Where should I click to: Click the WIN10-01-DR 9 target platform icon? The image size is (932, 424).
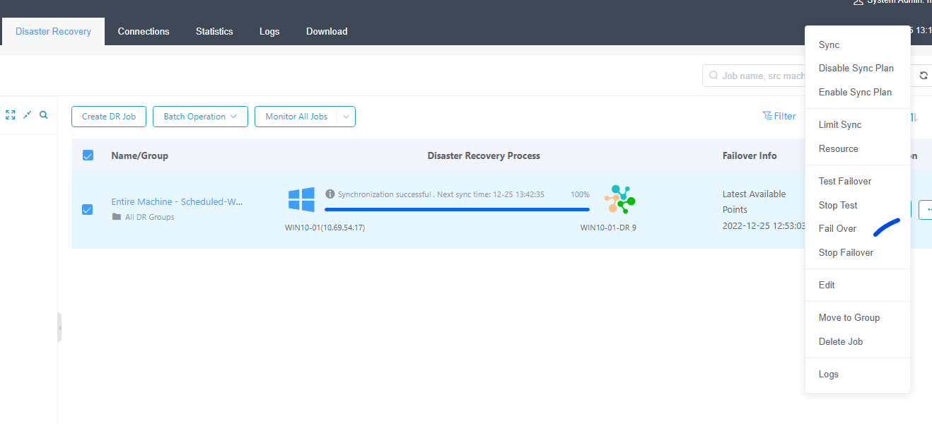620,199
